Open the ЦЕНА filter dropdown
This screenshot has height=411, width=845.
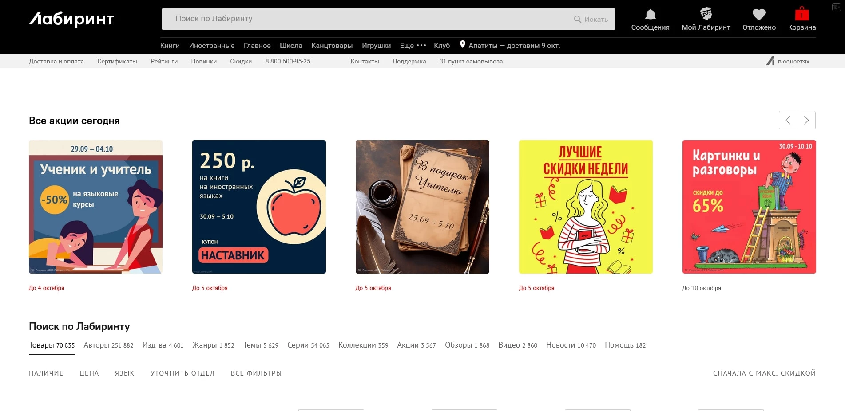click(89, 373)
